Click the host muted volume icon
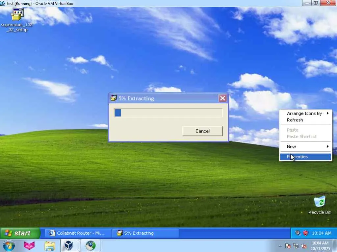Screen dimensions: 337x252 coord(304,246)
